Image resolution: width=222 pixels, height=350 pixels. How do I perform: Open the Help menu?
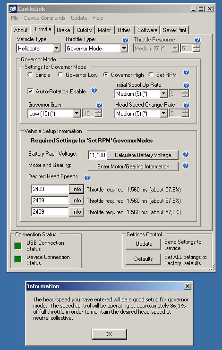[x=98, y=18]
